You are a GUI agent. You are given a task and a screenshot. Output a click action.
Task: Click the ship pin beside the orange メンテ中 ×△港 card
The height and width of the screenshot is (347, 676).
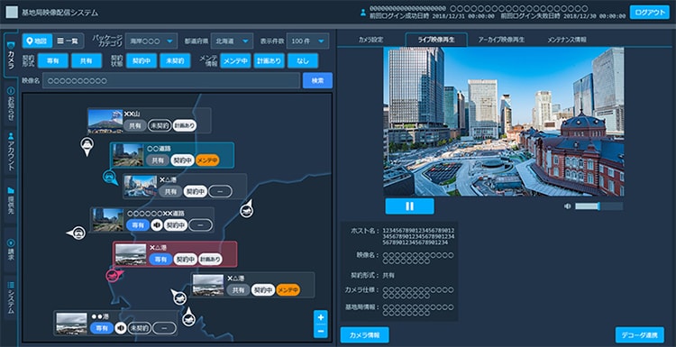click(179, 297)
